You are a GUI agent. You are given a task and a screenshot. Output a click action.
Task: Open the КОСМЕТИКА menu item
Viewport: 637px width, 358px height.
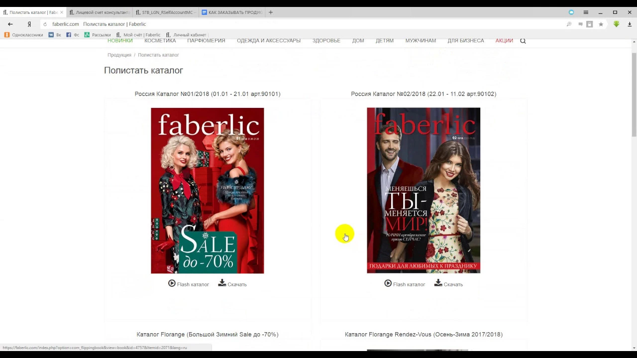(160, 41)
